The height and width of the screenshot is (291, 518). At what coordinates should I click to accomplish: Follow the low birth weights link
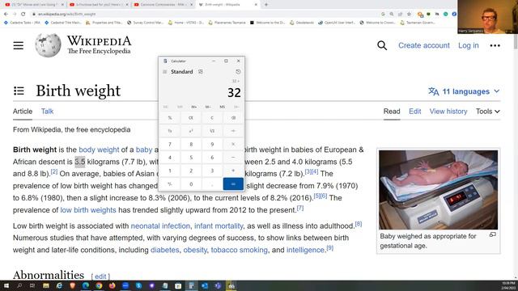point(88,210)
